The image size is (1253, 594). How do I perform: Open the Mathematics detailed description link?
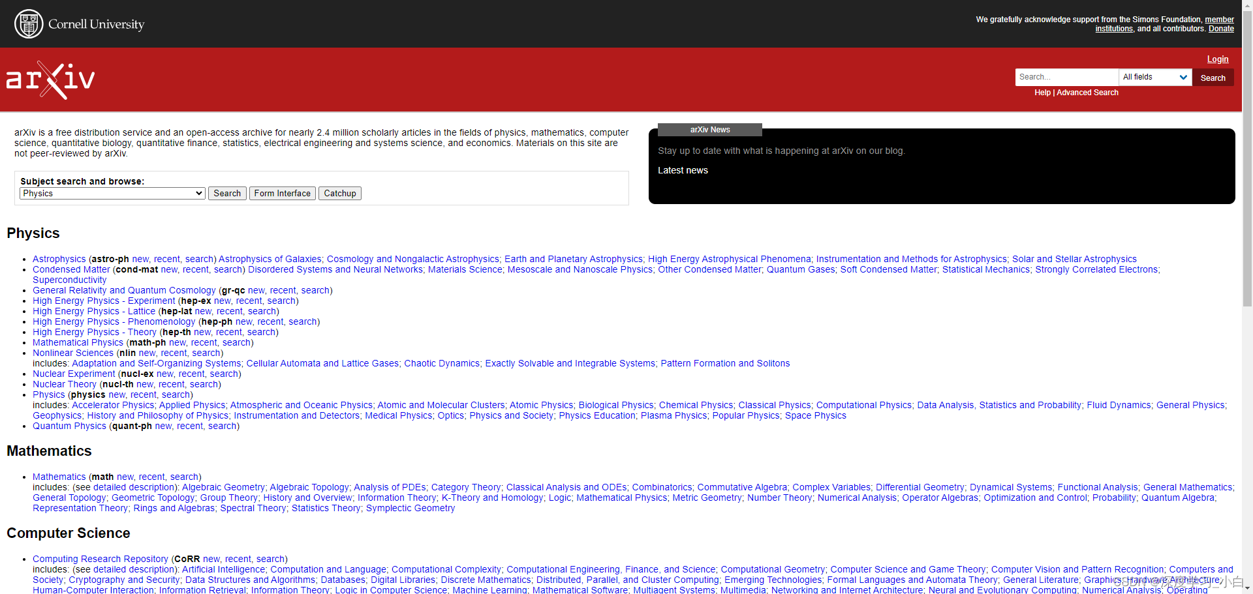tap(134, 487)
